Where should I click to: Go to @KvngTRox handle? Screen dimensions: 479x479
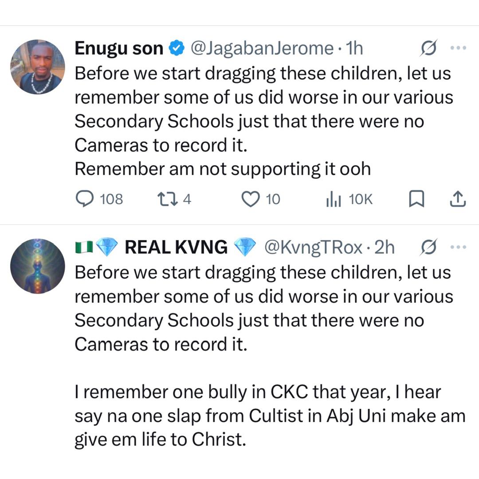click(x=313, y=247)
